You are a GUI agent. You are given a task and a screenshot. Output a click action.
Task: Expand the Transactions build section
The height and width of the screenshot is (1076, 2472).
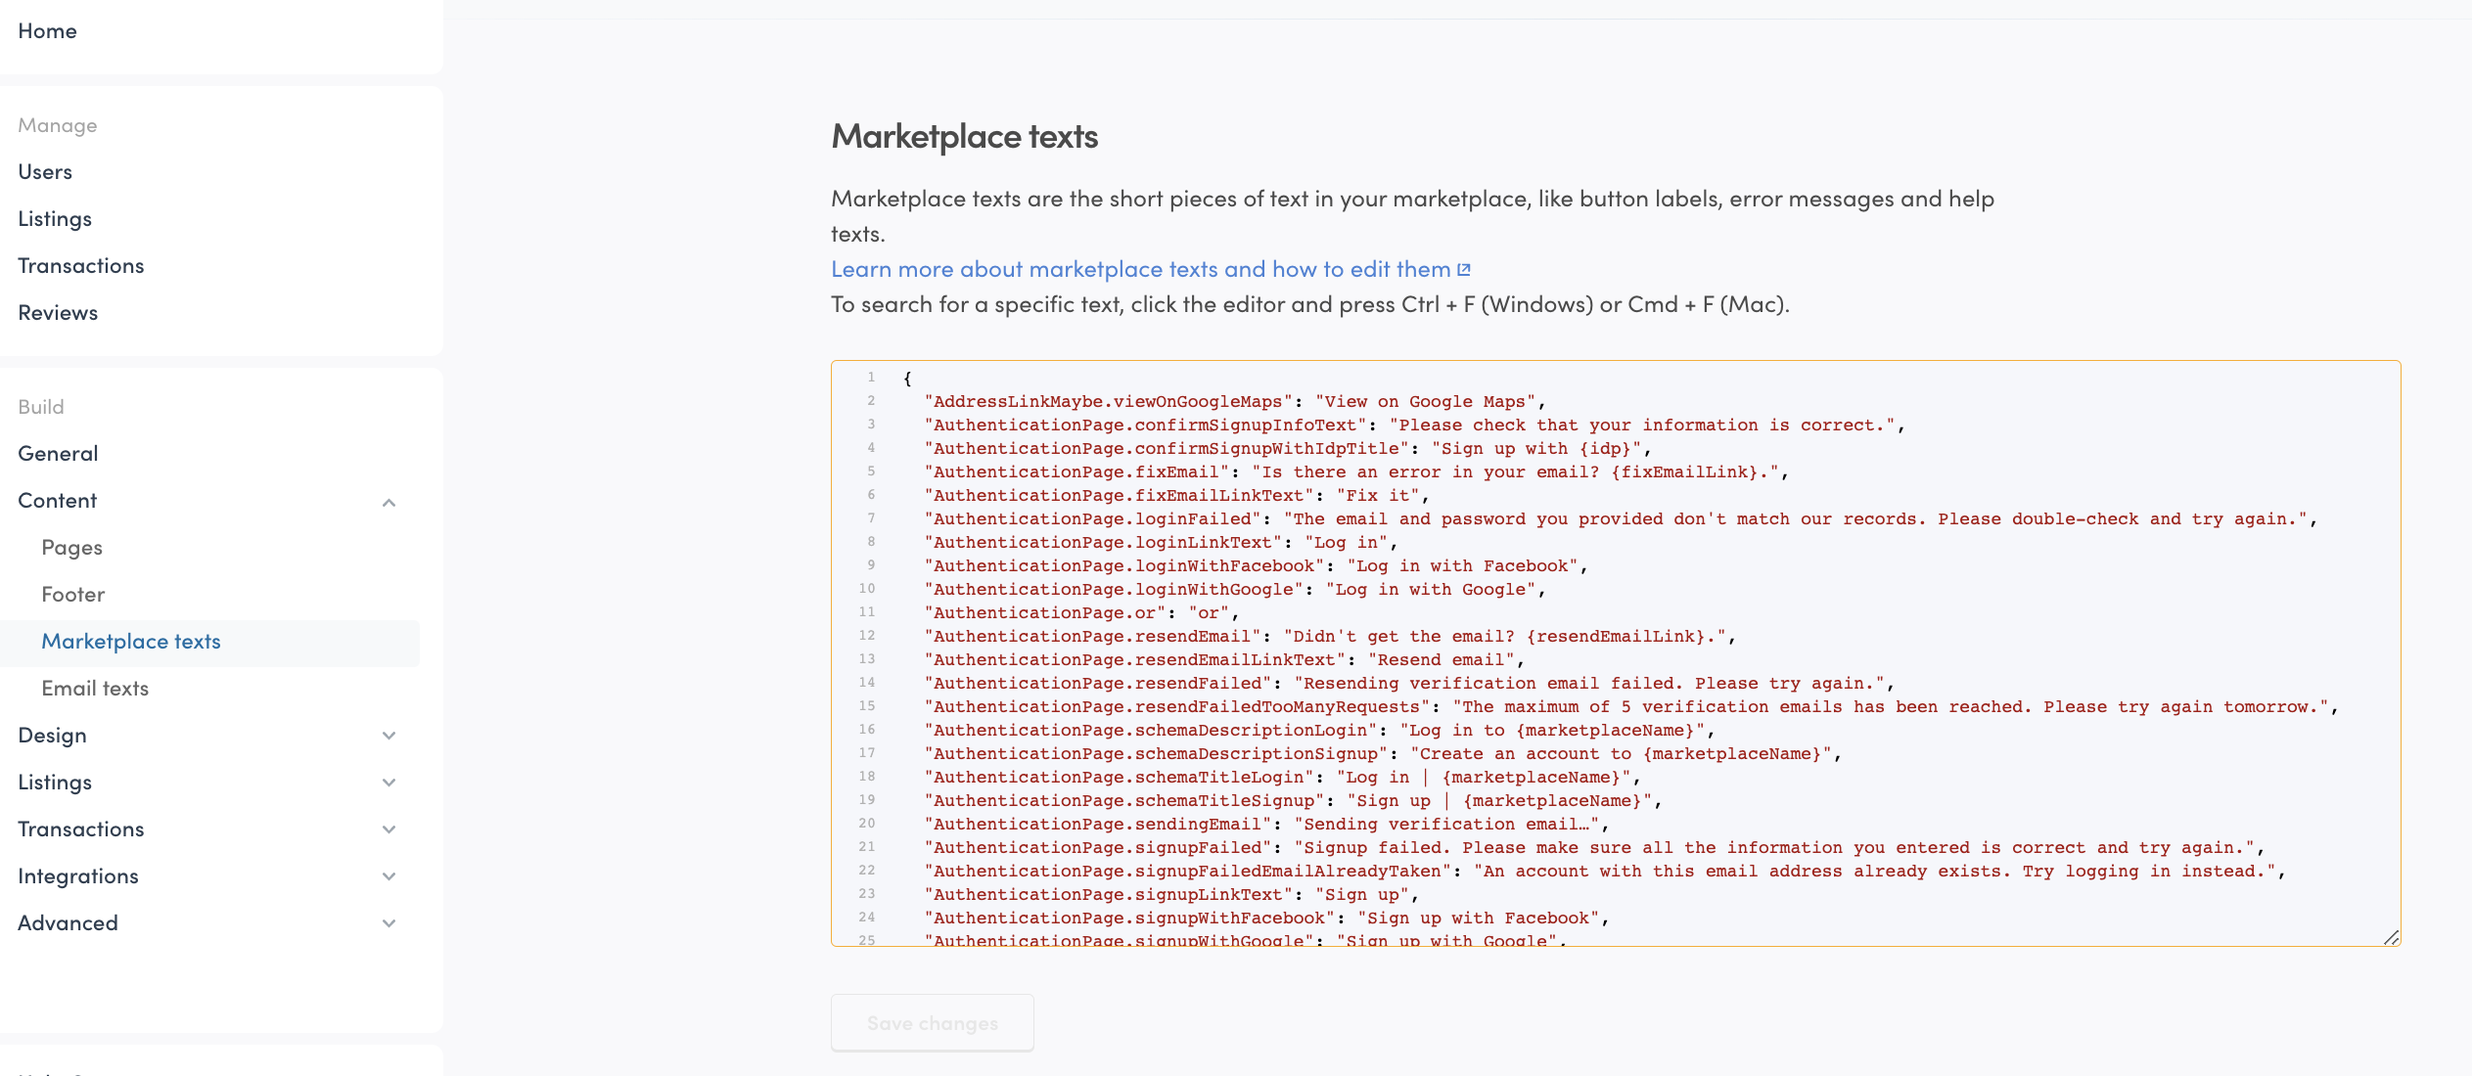tap(389, 829)
